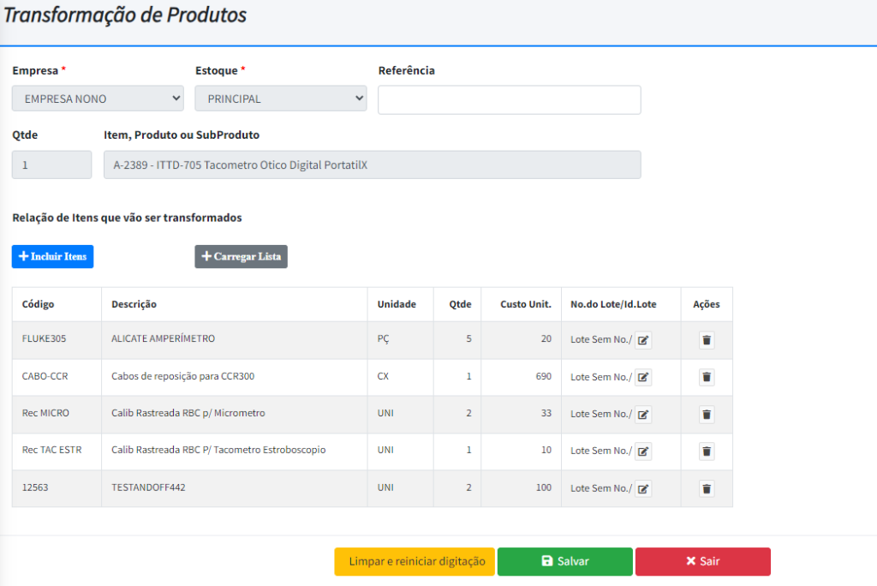Click the unit cost value 100
The height and width of the screenshot is (586, 877).
[544, 487]
